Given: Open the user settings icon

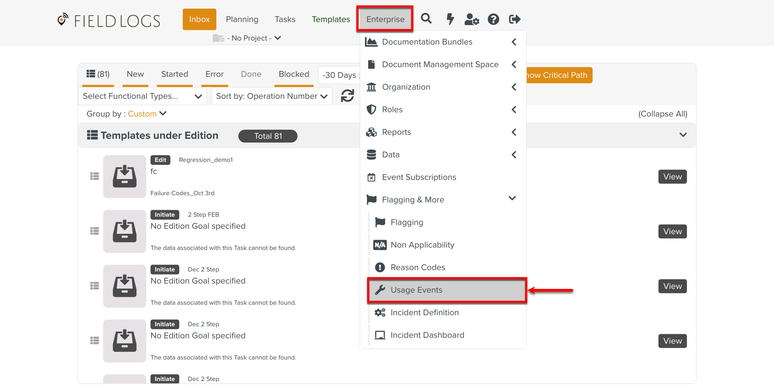Looking at the screenshot, I should click(x=472, y=19).
